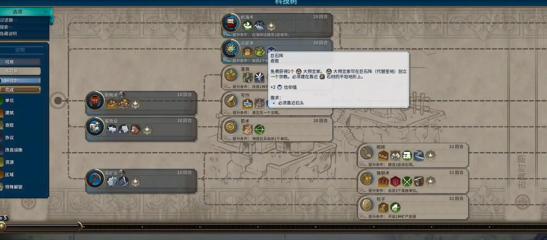The height and width of the screenshot is (240, 547).
Task: Click the Astrology (占星术) sun icon
Action: 231,49
